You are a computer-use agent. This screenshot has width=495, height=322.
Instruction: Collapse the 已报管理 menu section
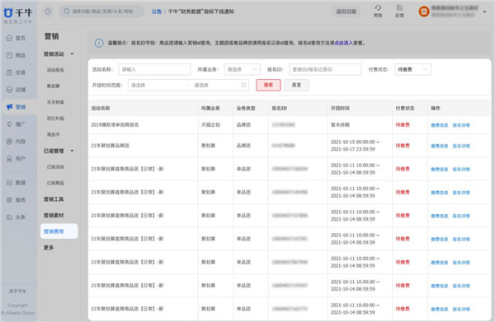[72, 151]
